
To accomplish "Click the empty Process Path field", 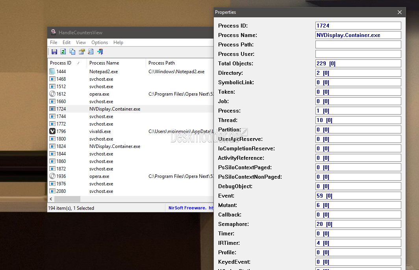I will (x=358, y=44).
